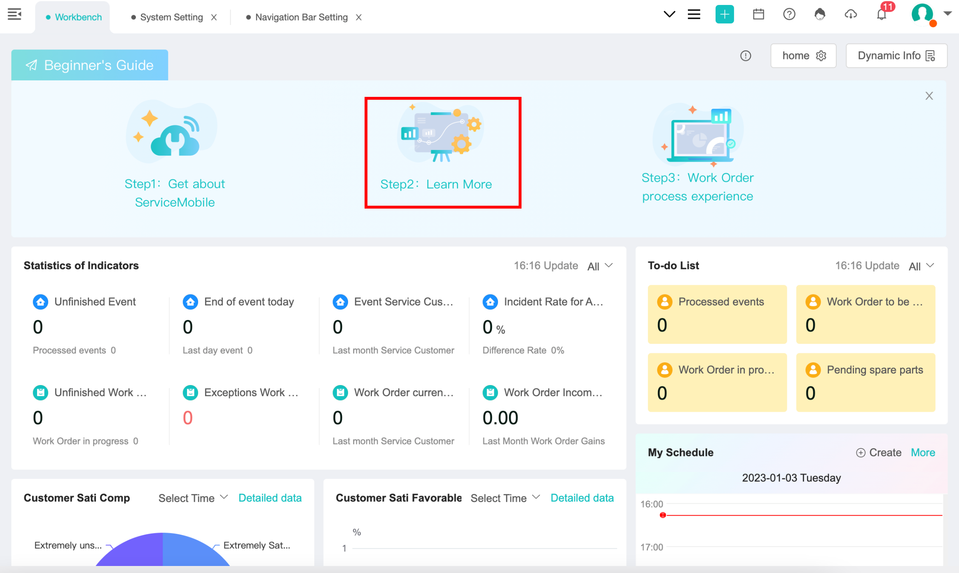Click Step3: Work Order process experience link
The image size is (959, 573).
point(697,187)
